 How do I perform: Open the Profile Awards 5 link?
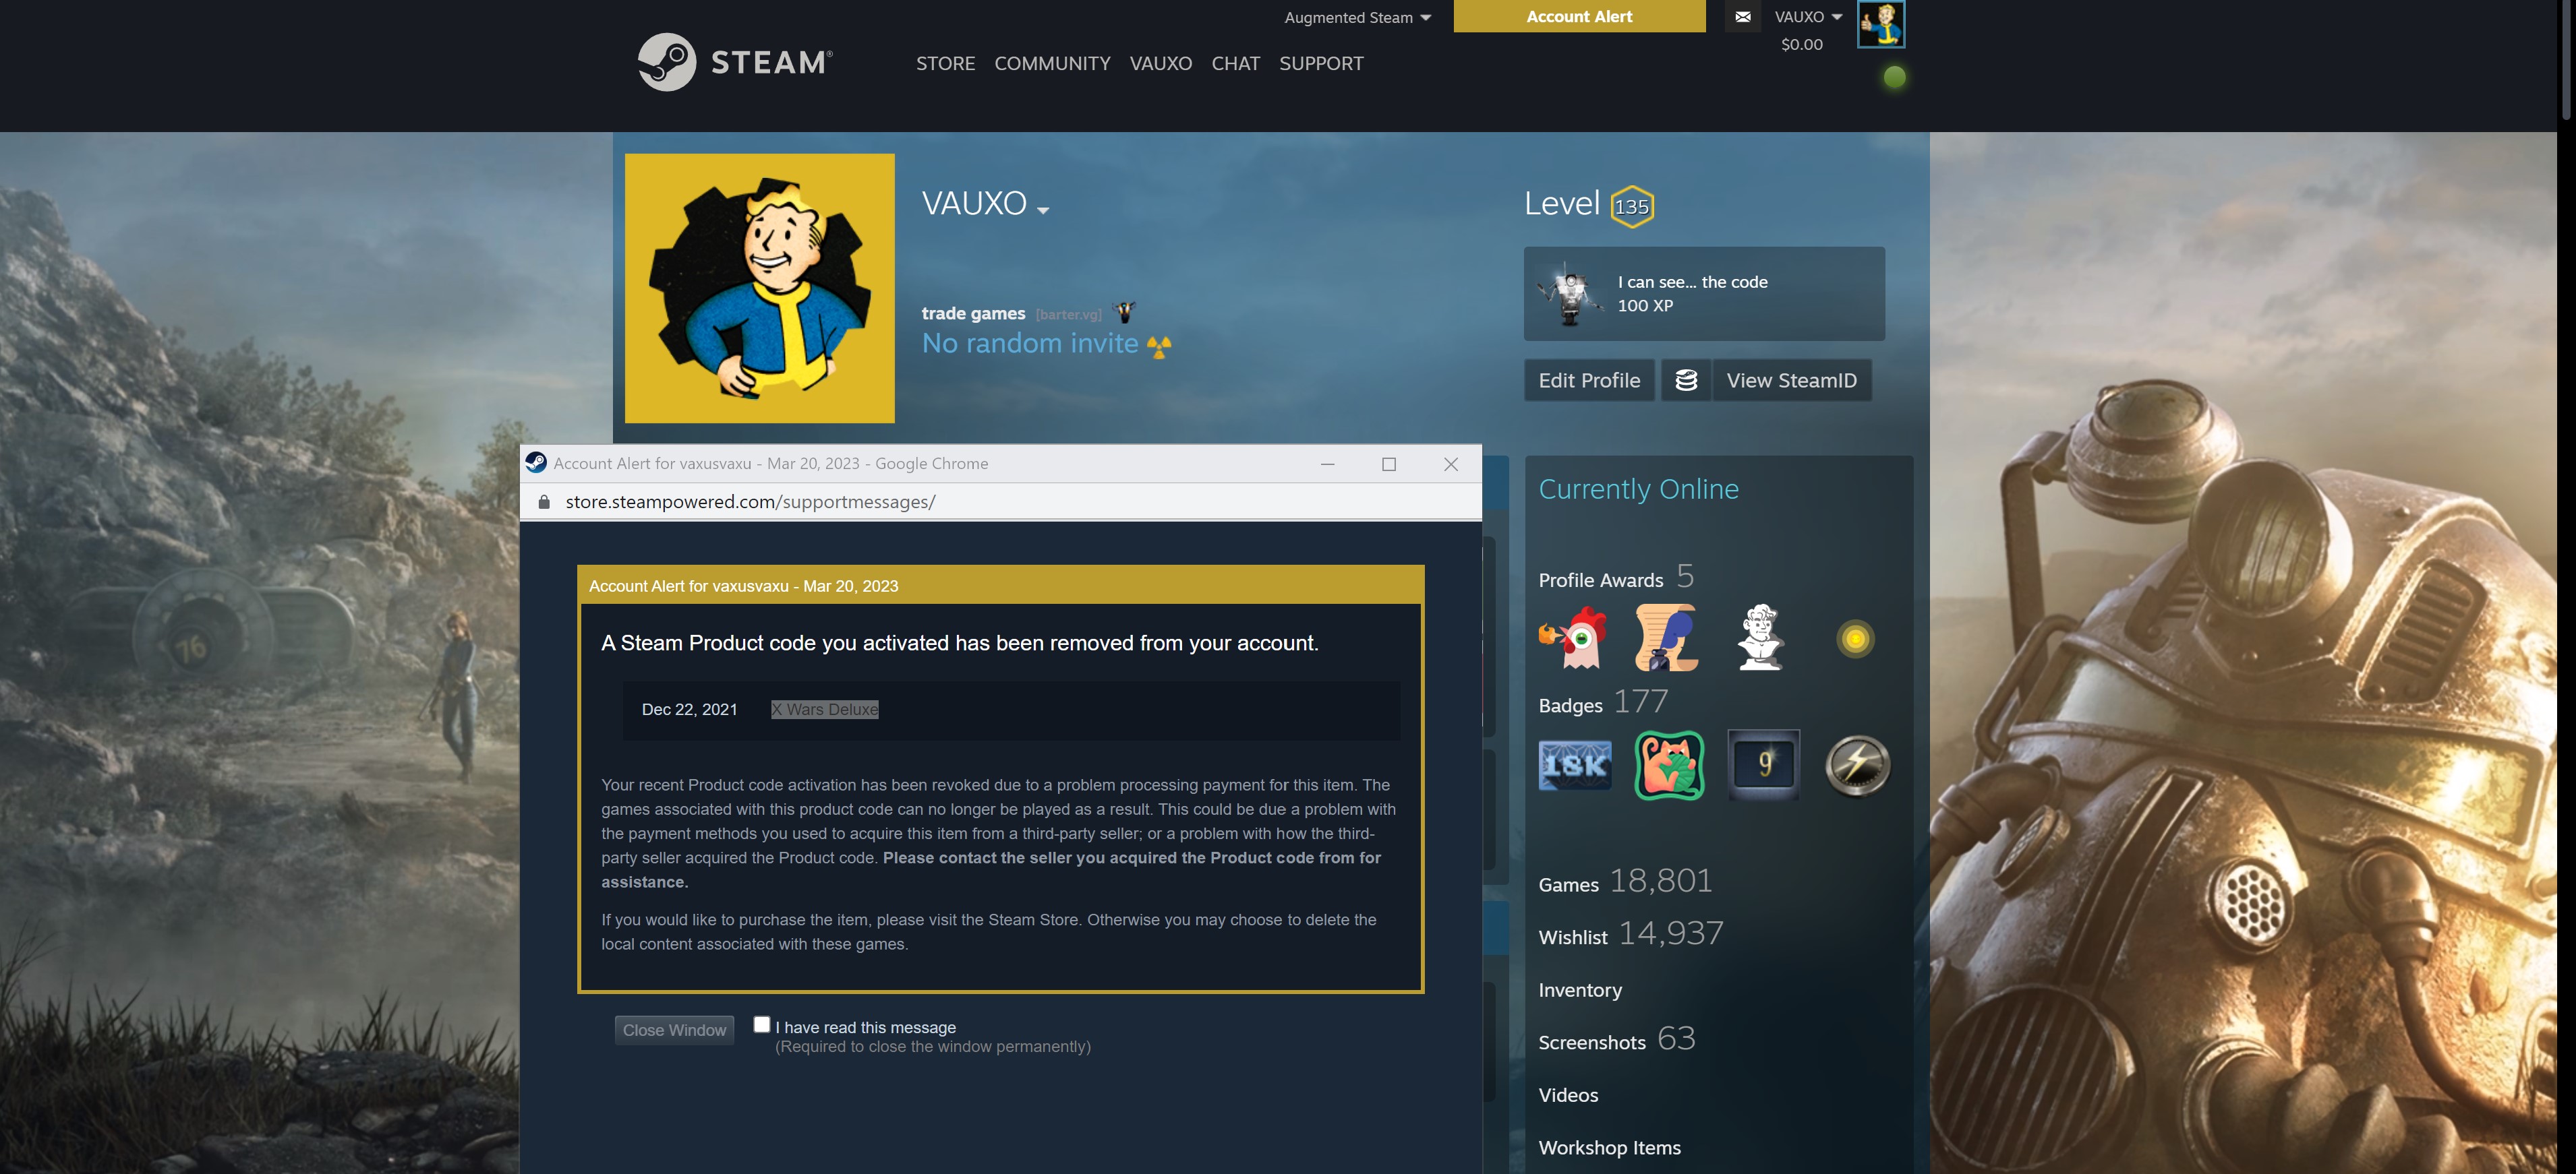(1615, 576)
